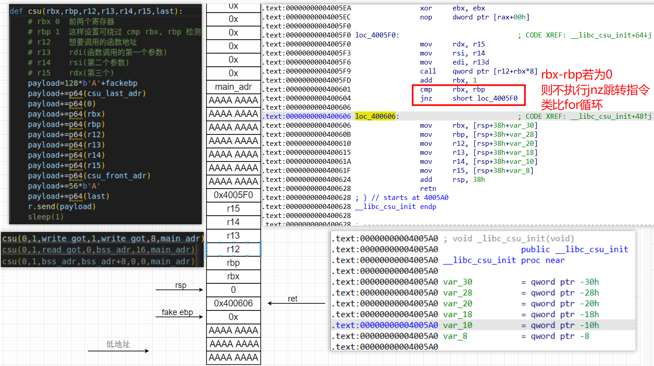Click the '# r12 想要调用的函数地址' comment
The height and width of the screenshot is (366, 654).
click(x=82, y=42)
